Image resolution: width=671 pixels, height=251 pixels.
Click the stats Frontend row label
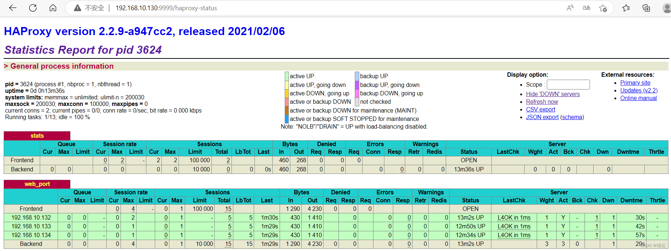pos(22,160)
